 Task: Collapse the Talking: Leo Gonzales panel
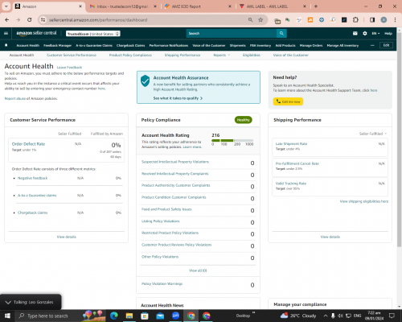click(8, 303)
